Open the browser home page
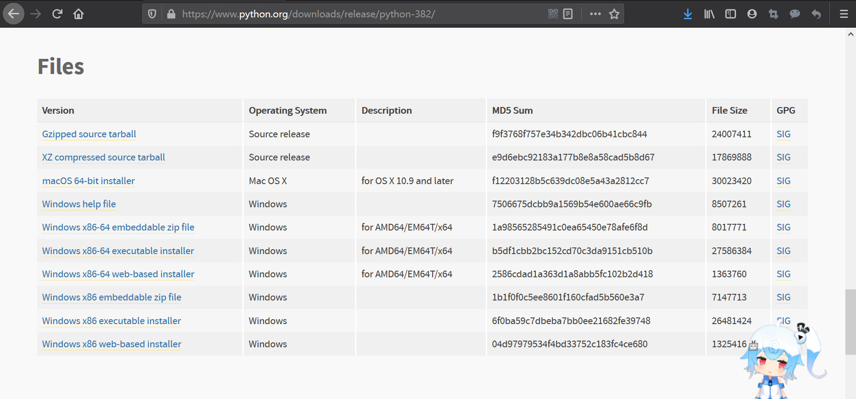Image resolution: width=856 pixels, height=399 pixels. [x=79, y=14]
